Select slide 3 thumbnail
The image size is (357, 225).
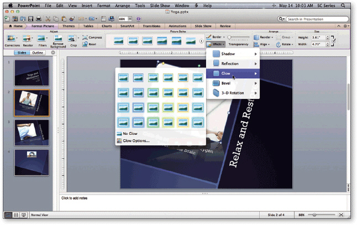[x=32, y=133]
